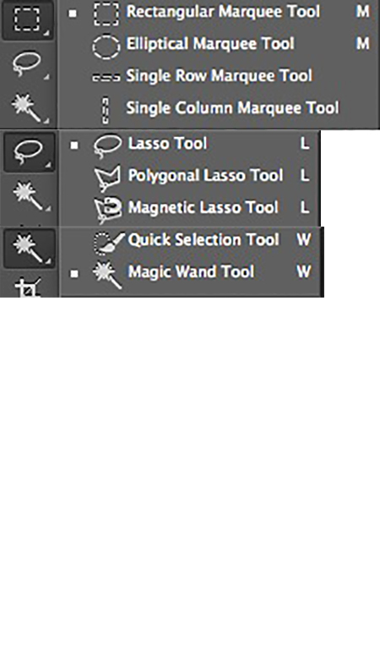Click the flyout triangle on the highlighted Magic Wand button
Screen dimensions: 380x651
[x=48, y=261]
